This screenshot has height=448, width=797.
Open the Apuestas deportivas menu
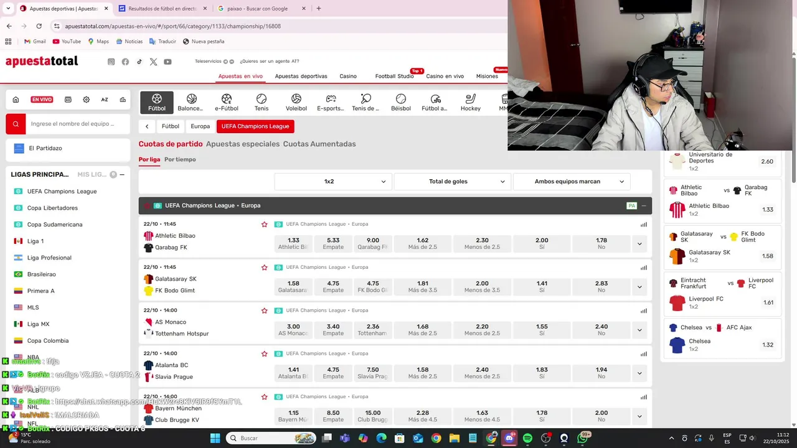click(301, 76)
